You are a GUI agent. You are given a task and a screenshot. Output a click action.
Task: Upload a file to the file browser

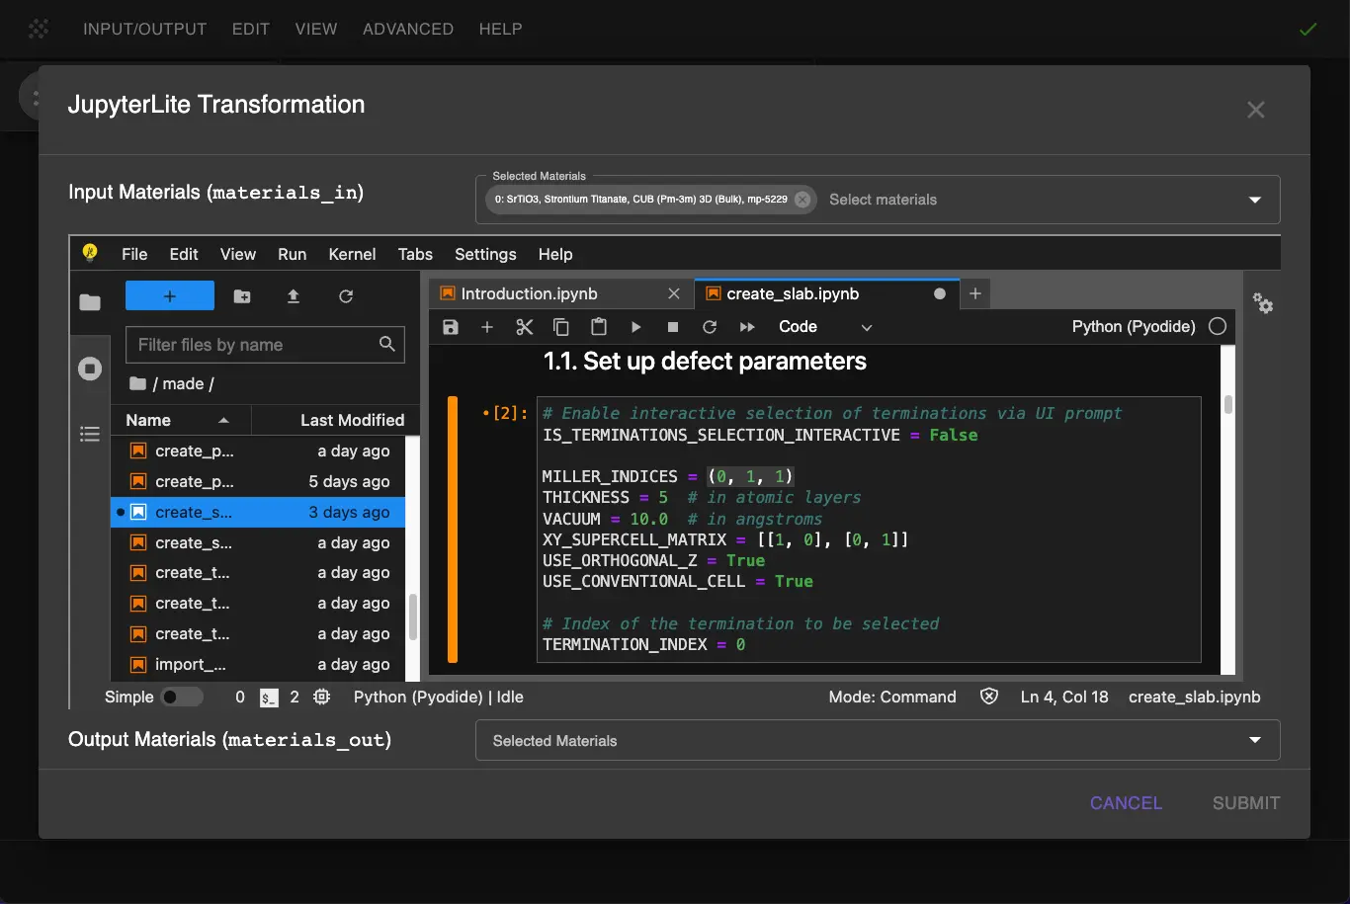pyautogui.click(x=293, y=295)
